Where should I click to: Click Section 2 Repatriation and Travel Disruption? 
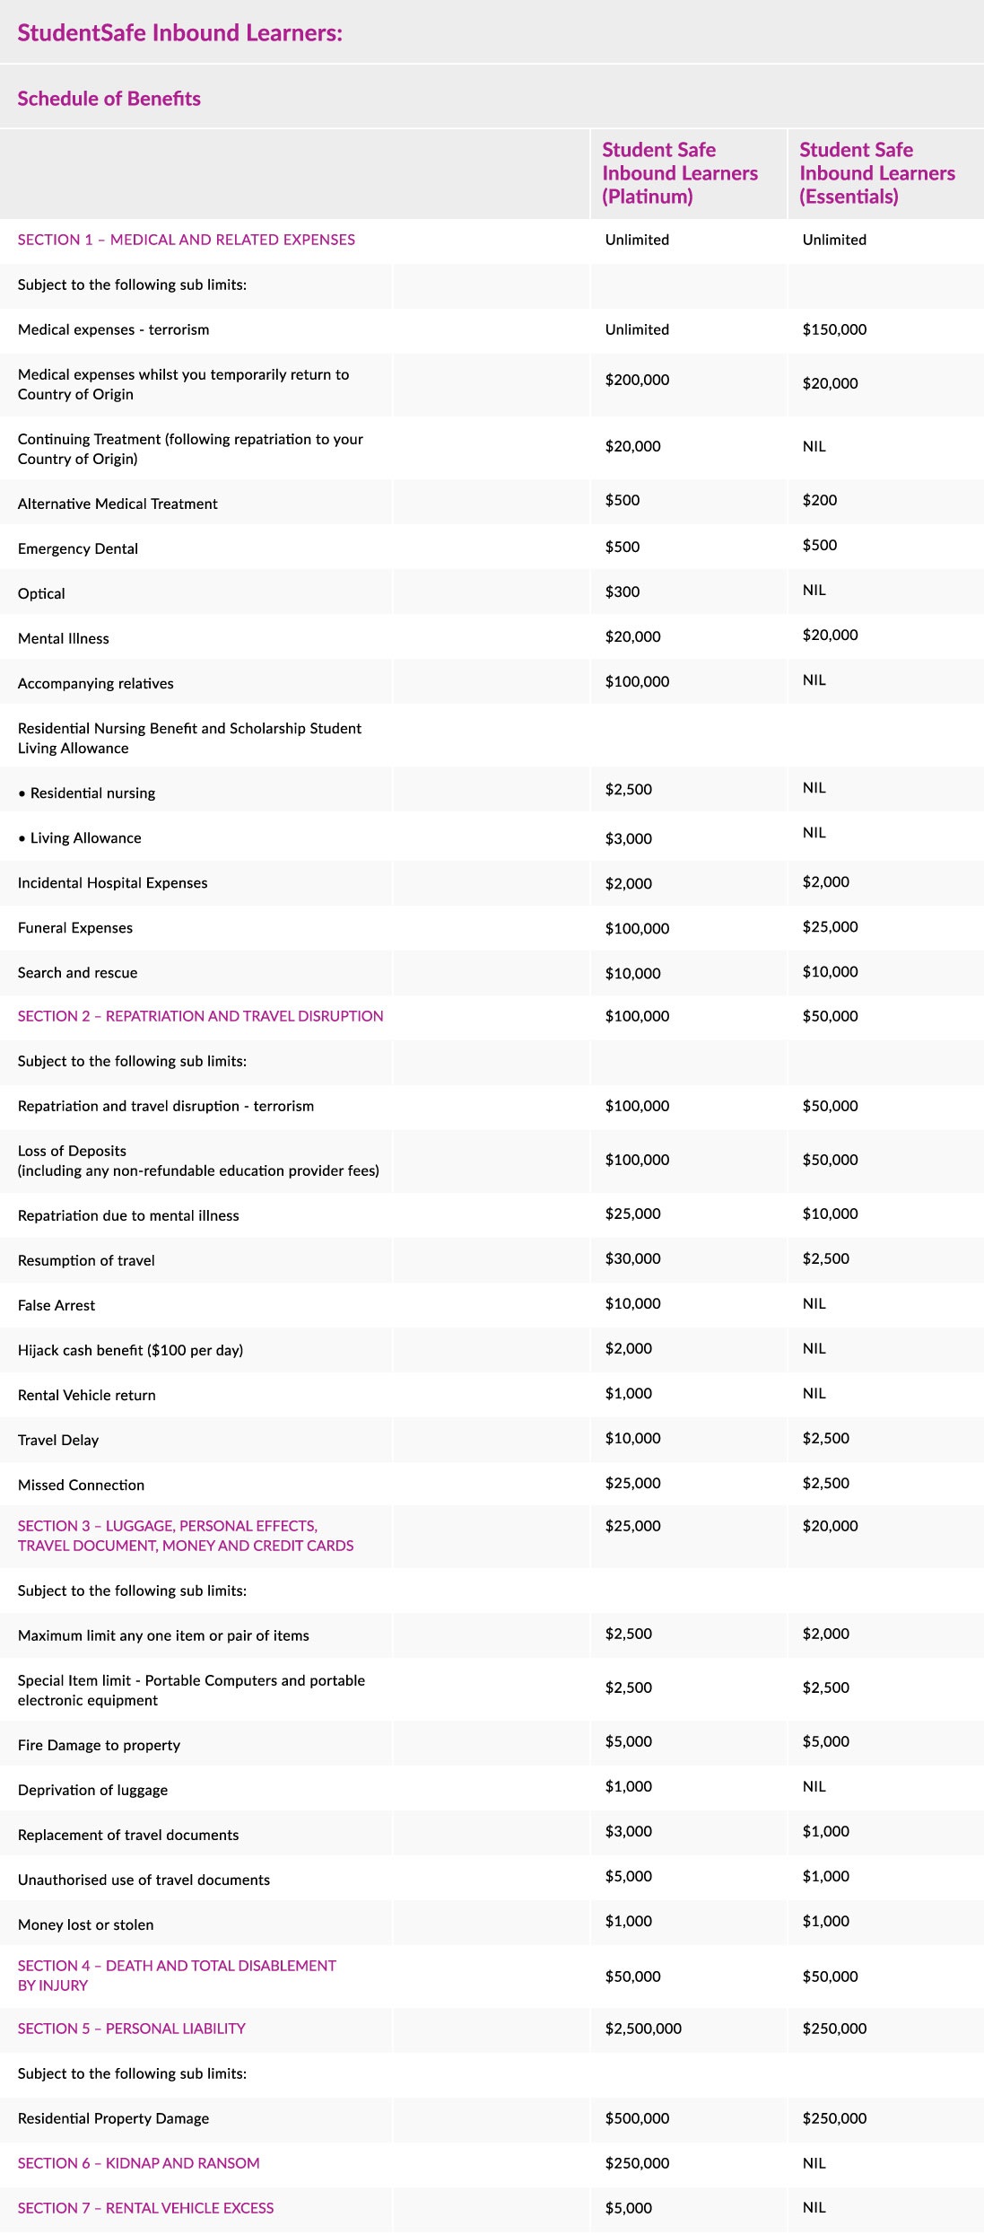click(x=200, y=1016)
